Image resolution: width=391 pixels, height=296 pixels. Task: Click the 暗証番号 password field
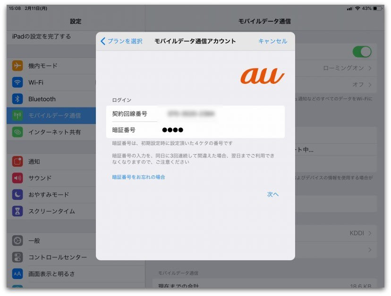195,130
